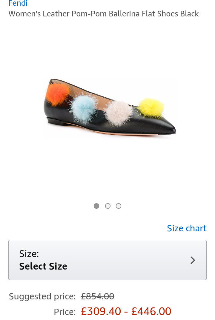The width and height of the screenshot is (215, 320).
Task: Click the chevron arrow in Size selector
Action: point(193,260)
